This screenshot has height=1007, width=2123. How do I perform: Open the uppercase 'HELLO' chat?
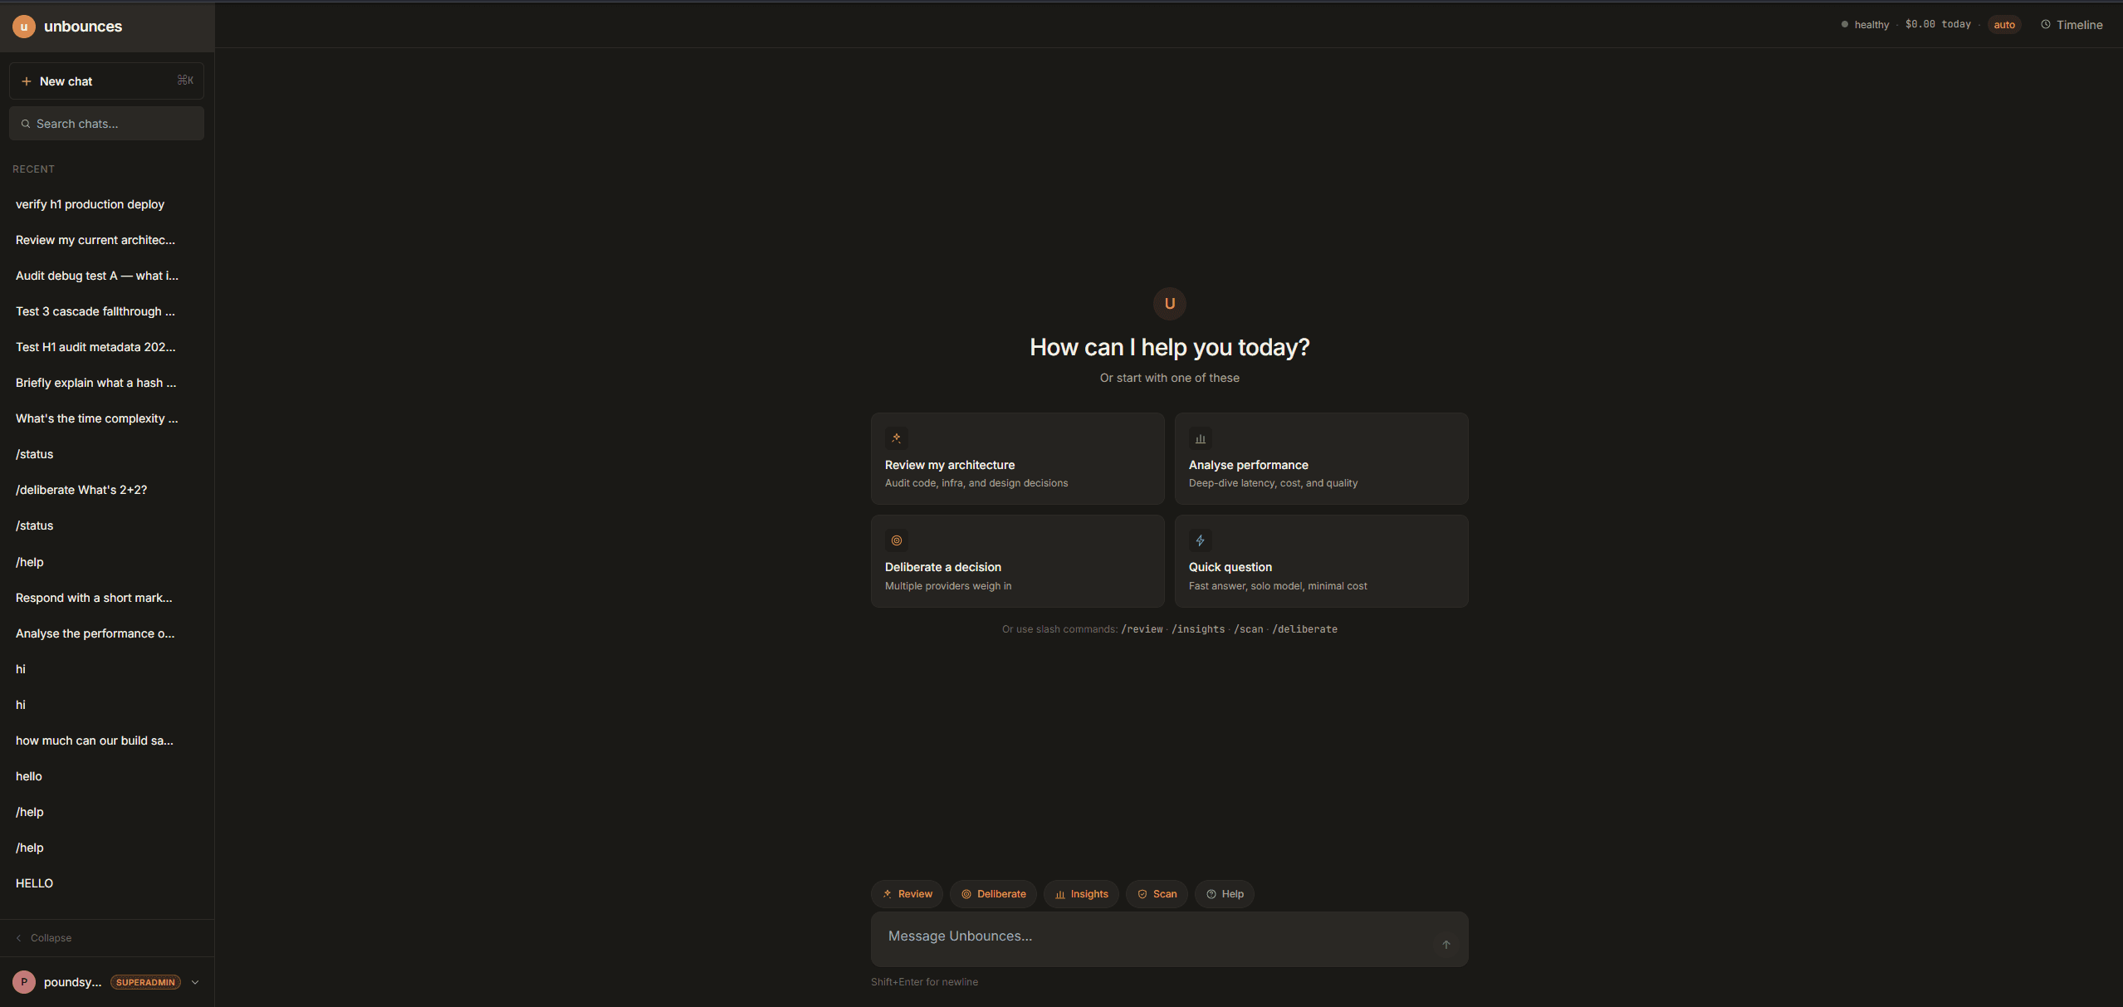coord(106,883)
